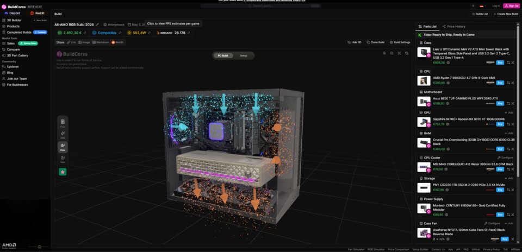Click Create New Build in header
Viewport: 522px width, 252px height.
(505, 14)
